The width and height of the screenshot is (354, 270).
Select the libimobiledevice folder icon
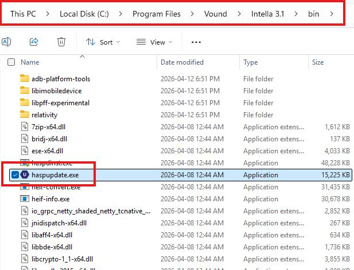(24, 90)
